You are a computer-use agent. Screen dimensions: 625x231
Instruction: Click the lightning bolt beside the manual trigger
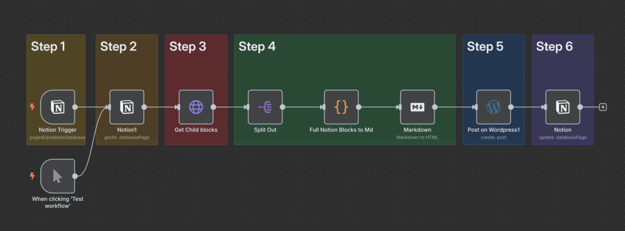pyautogui.click(x=32, y=176)
